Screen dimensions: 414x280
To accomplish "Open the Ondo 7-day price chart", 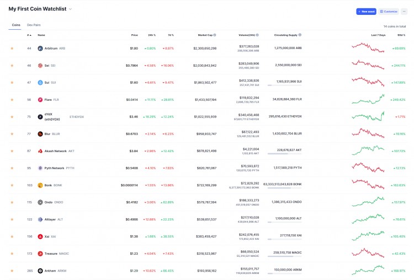I will click(x=368, y=202).
